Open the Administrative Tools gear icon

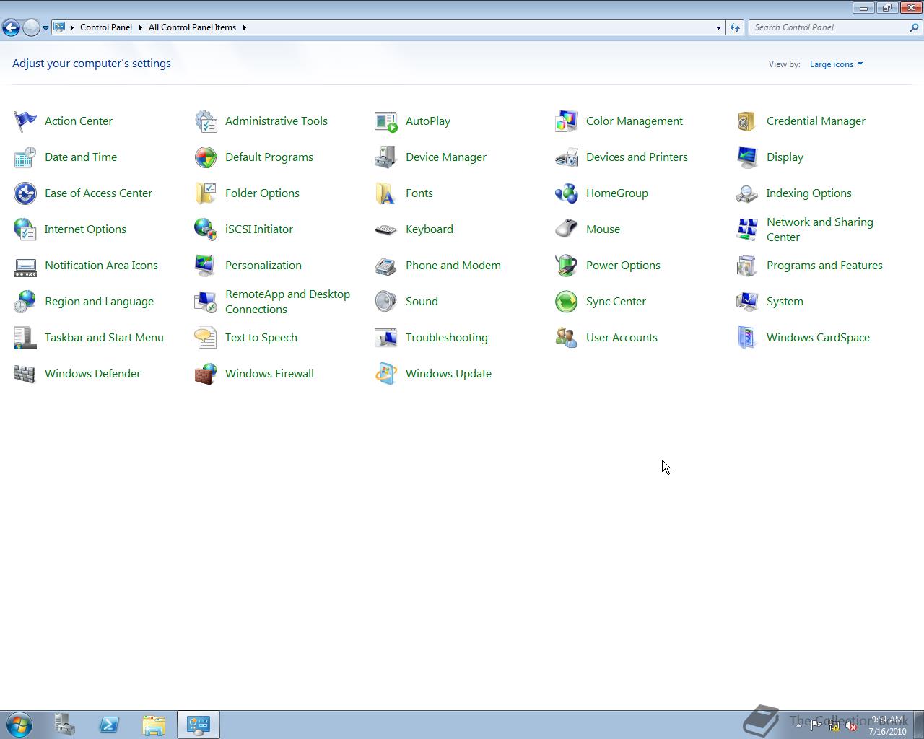(x=206, y=121)
